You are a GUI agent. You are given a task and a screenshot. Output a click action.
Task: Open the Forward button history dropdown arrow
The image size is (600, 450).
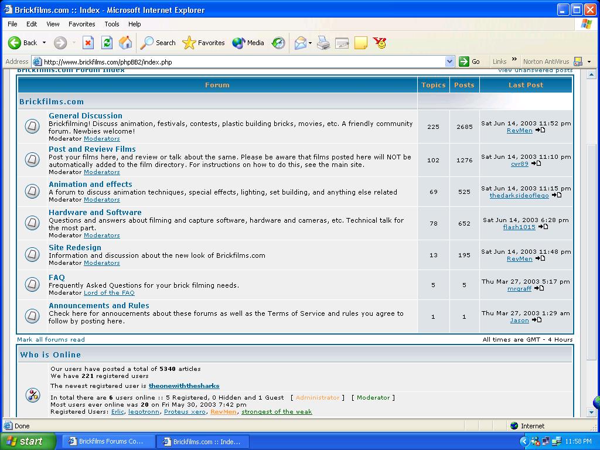[x=74, y=43]
